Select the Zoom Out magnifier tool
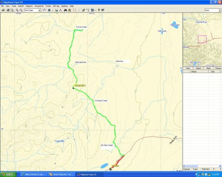This screenshot has width=222, height=177. point(21,10)
